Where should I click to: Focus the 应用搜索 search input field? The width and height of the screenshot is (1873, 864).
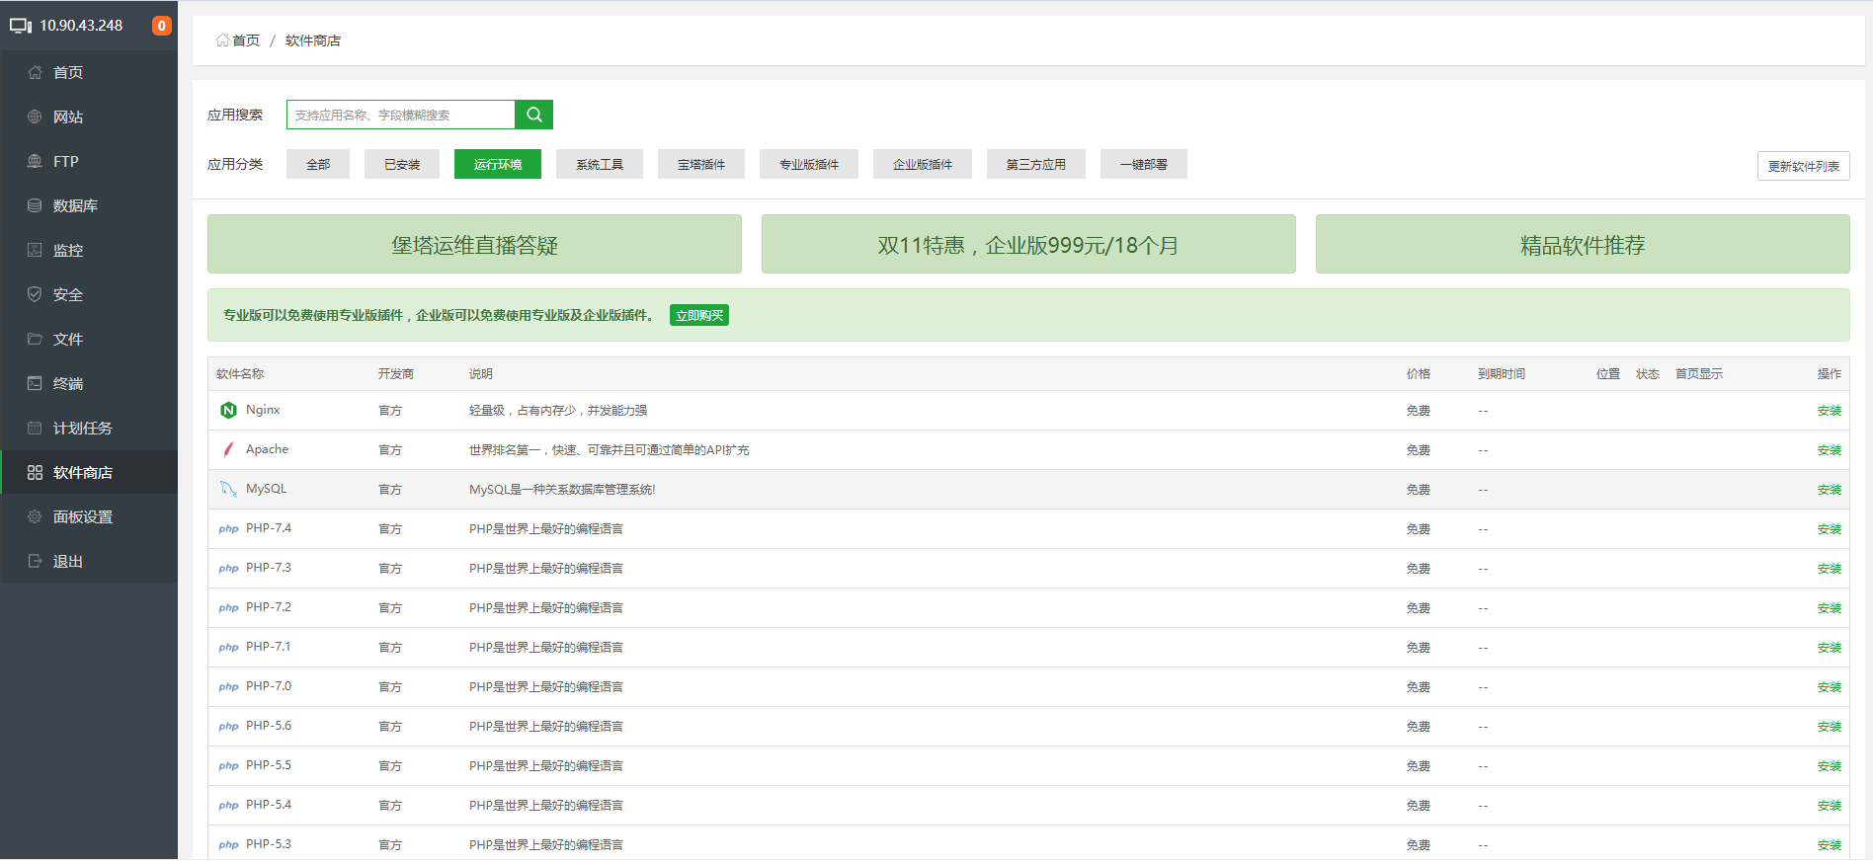coord(401,115)
